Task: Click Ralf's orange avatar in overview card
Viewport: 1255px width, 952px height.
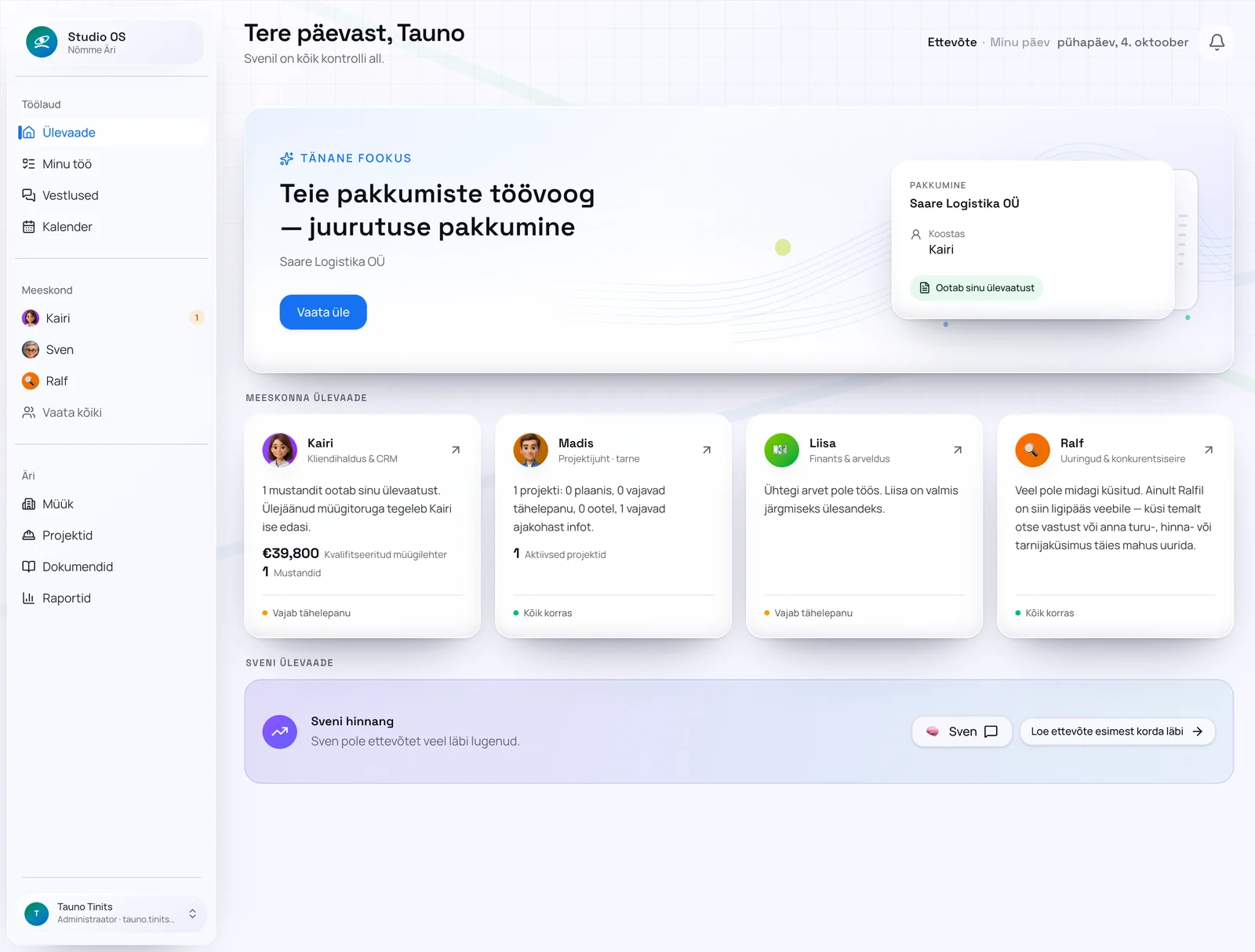Action: point(1032,450)
